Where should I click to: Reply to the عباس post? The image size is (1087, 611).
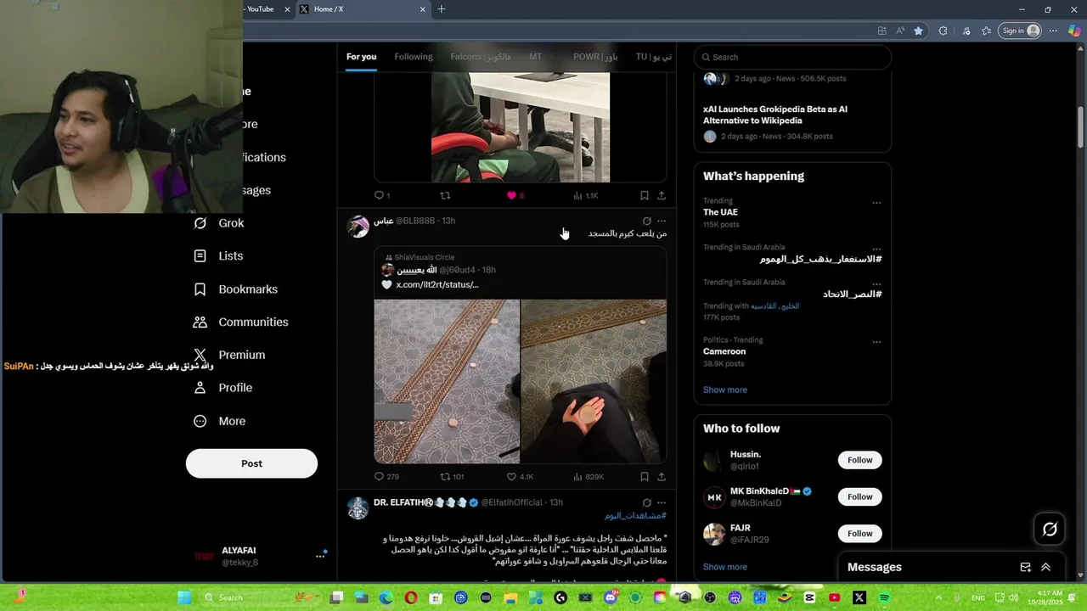point(380,477)
